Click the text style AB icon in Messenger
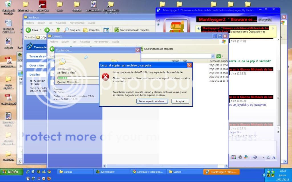This screenshot has height=182, width=292. [255, 157]
